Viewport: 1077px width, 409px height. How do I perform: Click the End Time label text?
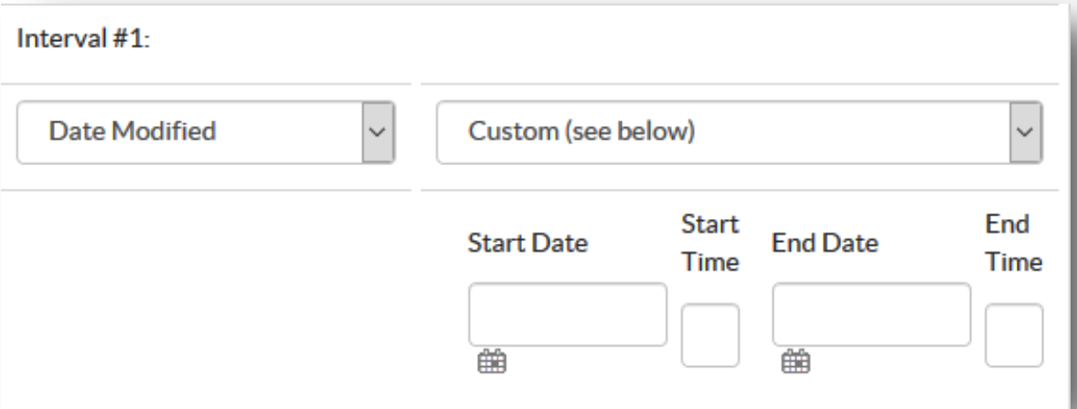(1014, 243)
